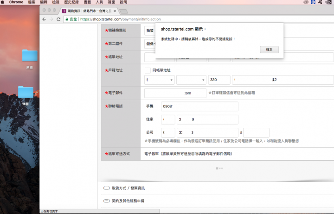Open the 書籤 menu
This screenshot has height=214, width=334.
87,2
